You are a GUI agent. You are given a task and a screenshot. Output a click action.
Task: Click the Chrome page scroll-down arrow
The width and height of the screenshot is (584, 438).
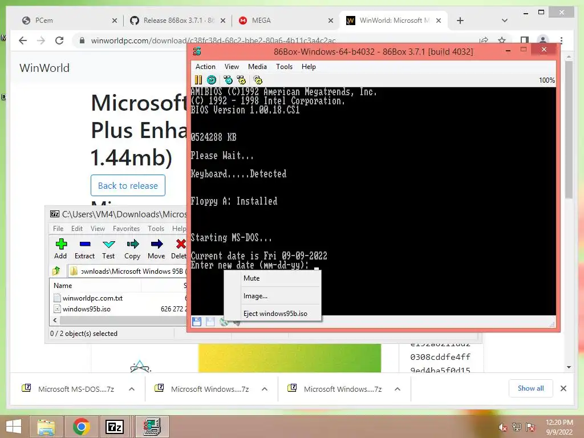coord(569,367)
